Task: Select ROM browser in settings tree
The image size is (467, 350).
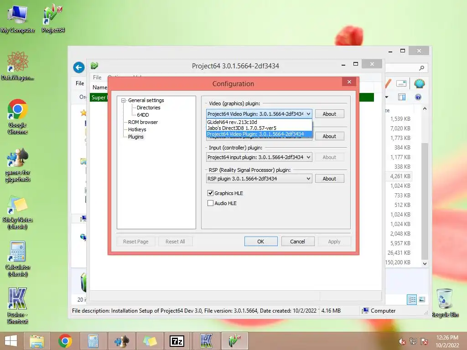Action: click(x=143, y=122)
